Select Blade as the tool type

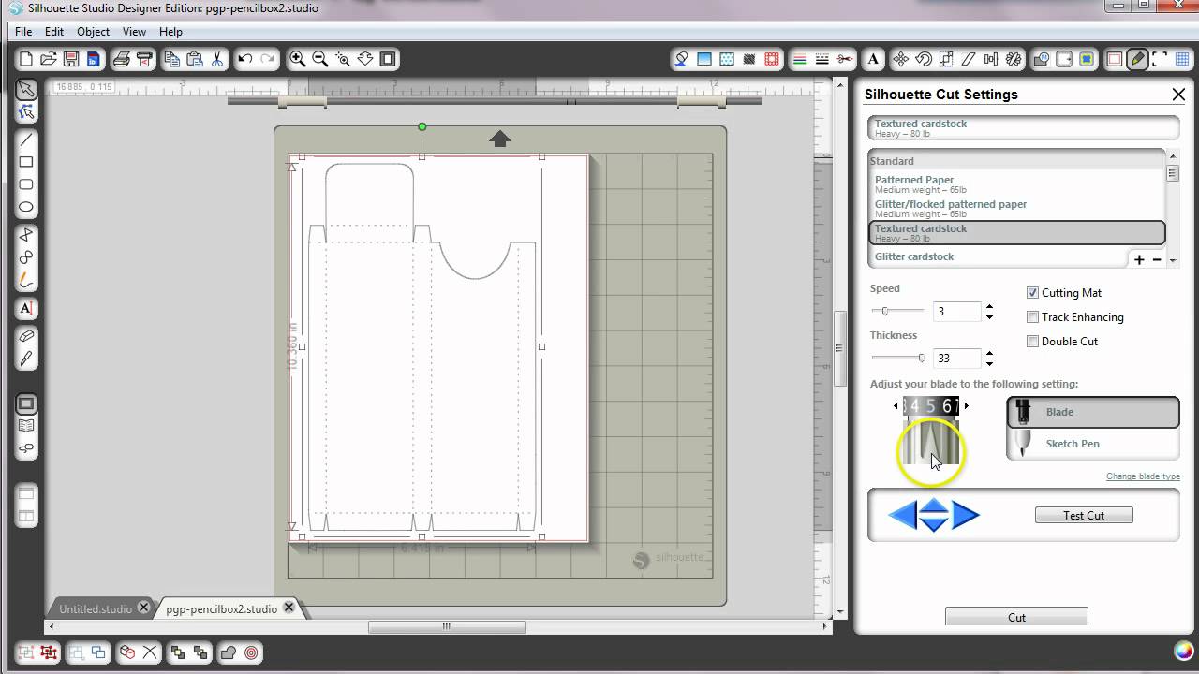(x=1093, y=412)
